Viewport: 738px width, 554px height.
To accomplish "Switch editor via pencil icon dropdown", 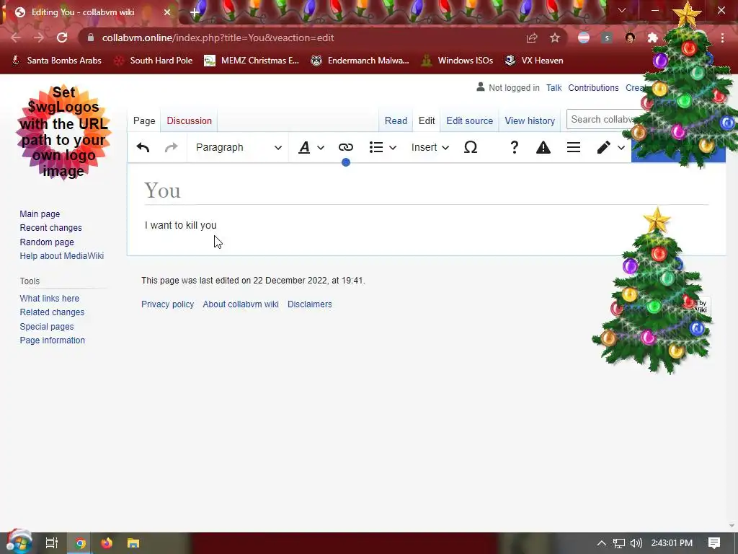I will point(610,147).
